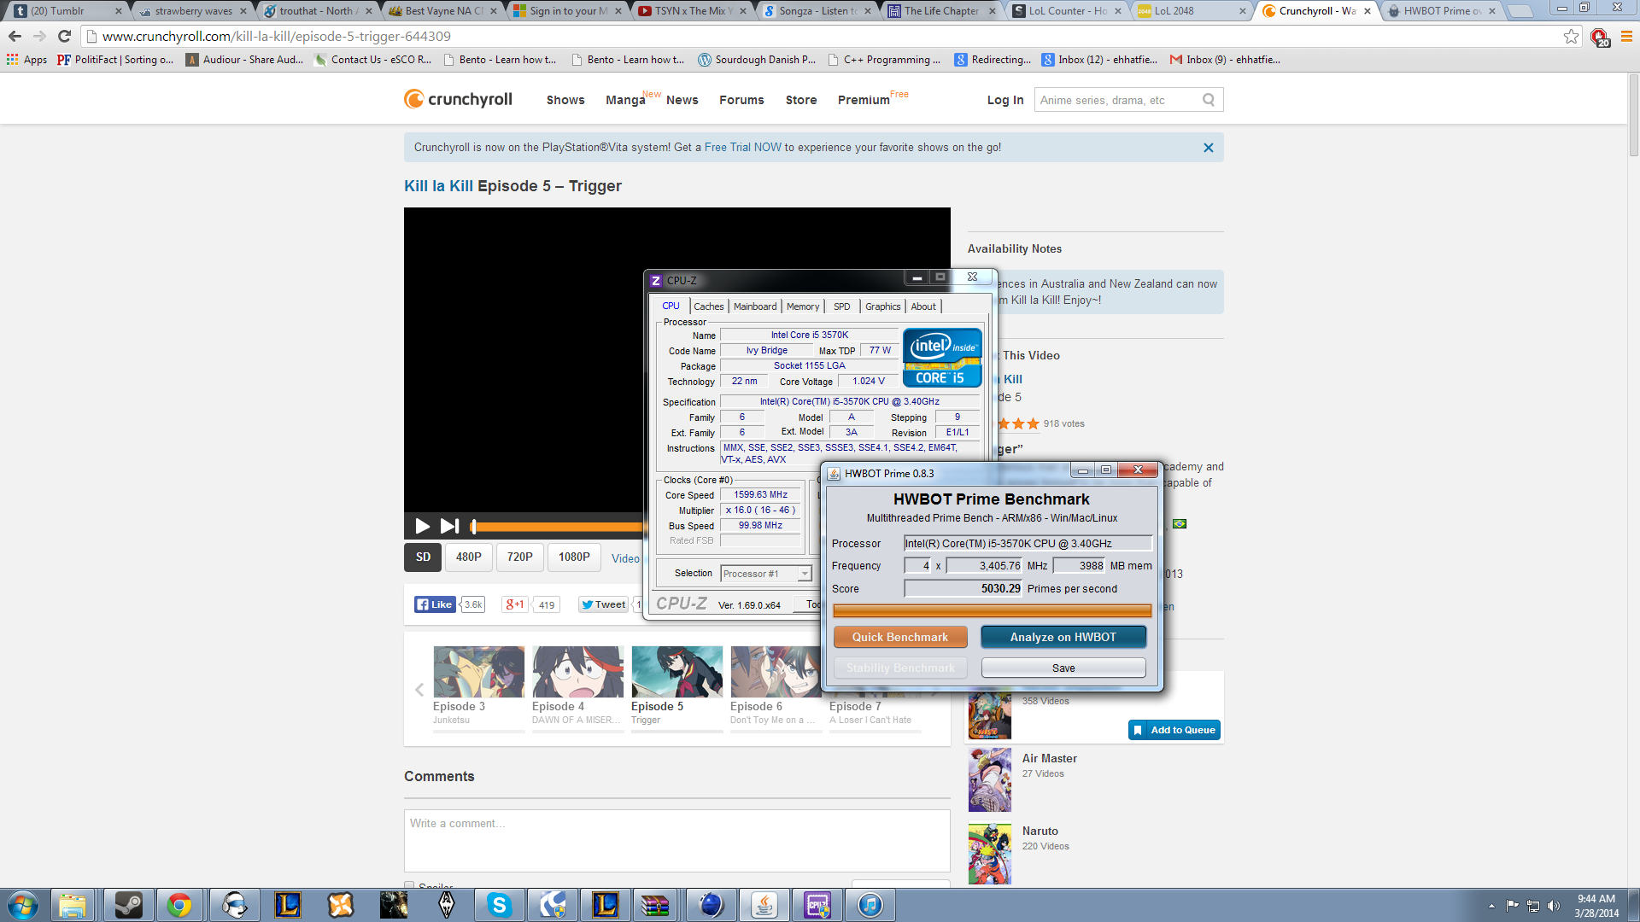Select 720P video quality
Screen dimensions: 1640x922
click(x=520, y=557)
